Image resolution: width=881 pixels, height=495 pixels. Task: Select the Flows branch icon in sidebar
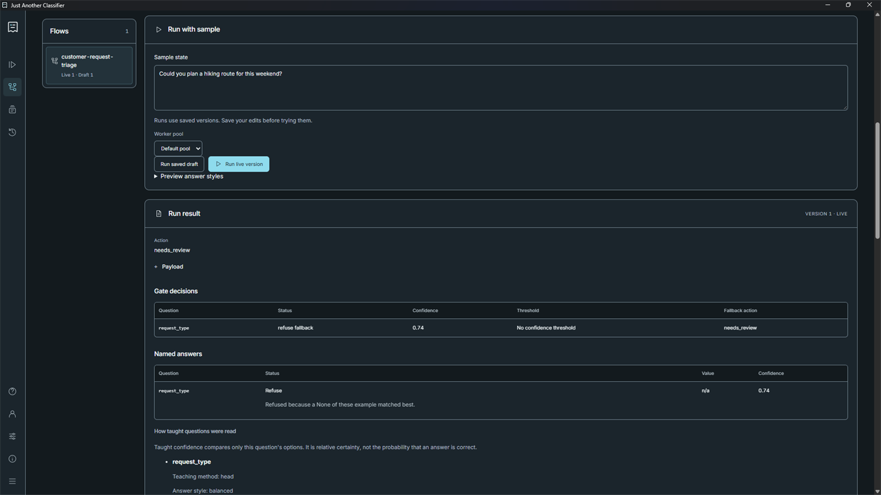pyautogui.click(x=13, y=87)
